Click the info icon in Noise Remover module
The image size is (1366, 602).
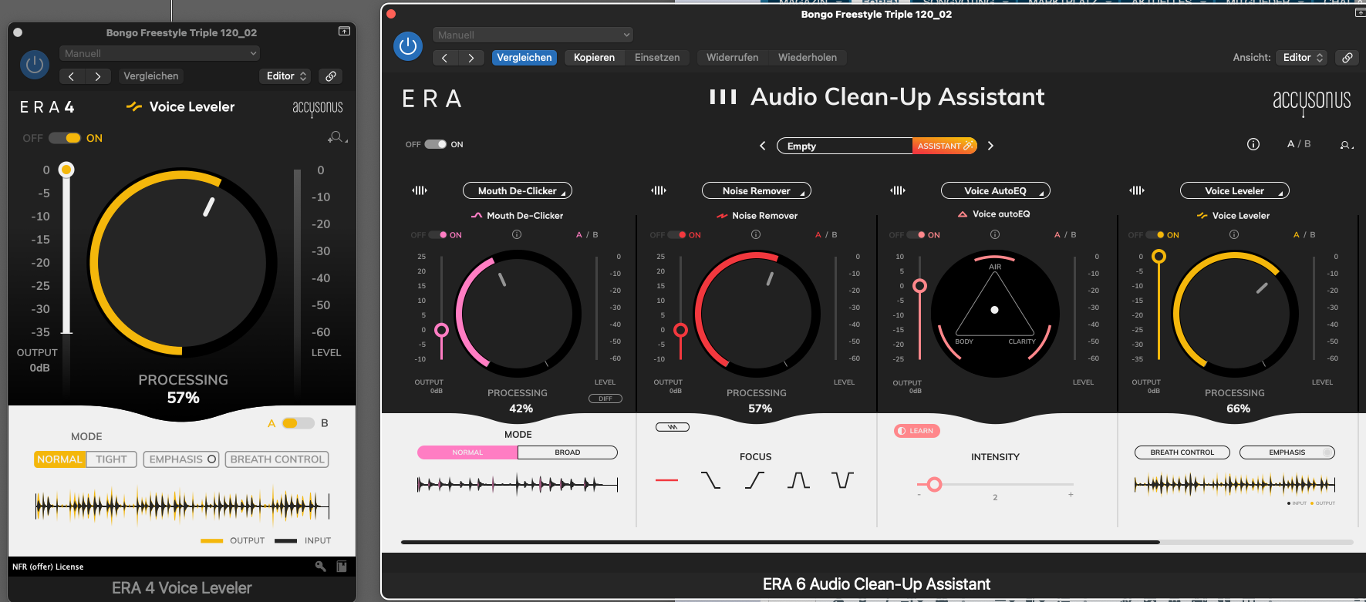tap(756, 234)
